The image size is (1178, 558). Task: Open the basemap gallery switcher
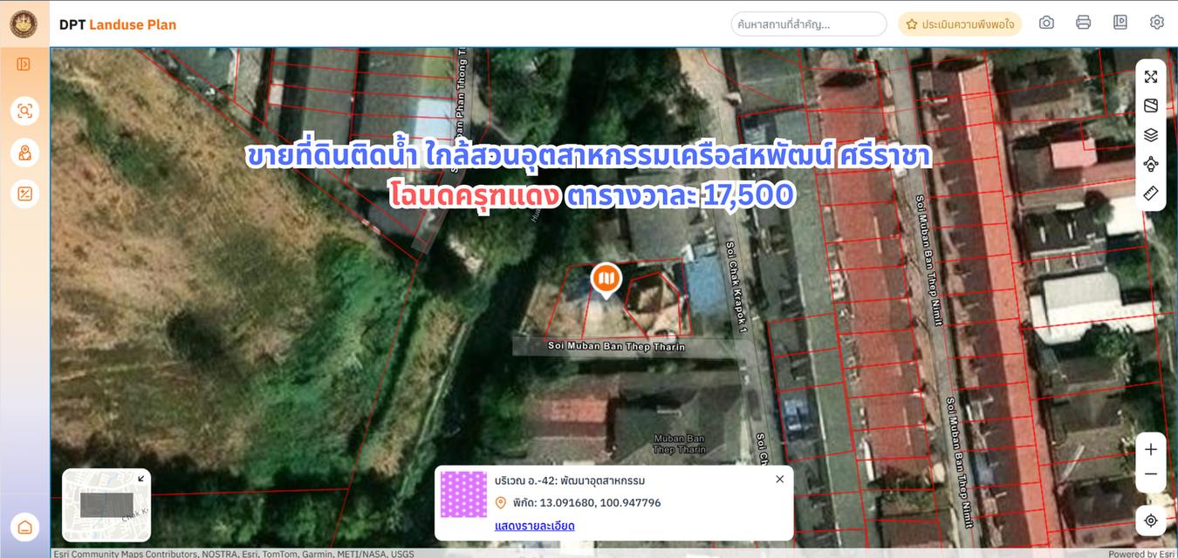pyautogui.click(x=1151, y=105)
